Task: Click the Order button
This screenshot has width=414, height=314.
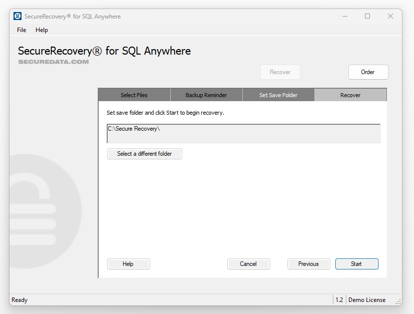Action: click(368, 72)
